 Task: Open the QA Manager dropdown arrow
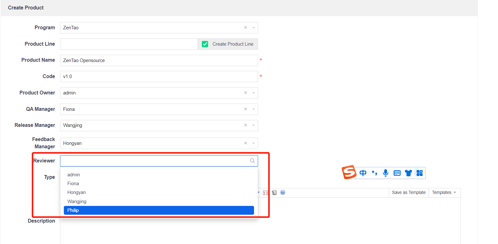(253, 109)
